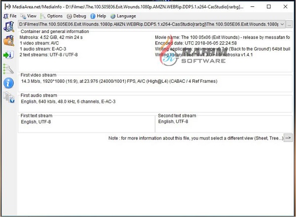The image size is (296, 217).
Task: Open the Language menu
Action: tap(123, 16)
